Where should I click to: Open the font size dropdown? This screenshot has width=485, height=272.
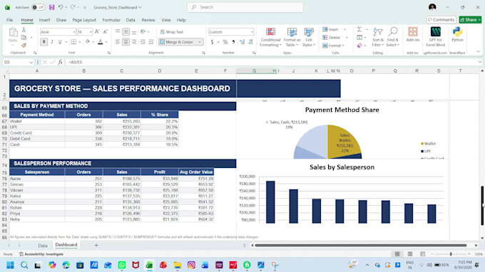point(91,32)
